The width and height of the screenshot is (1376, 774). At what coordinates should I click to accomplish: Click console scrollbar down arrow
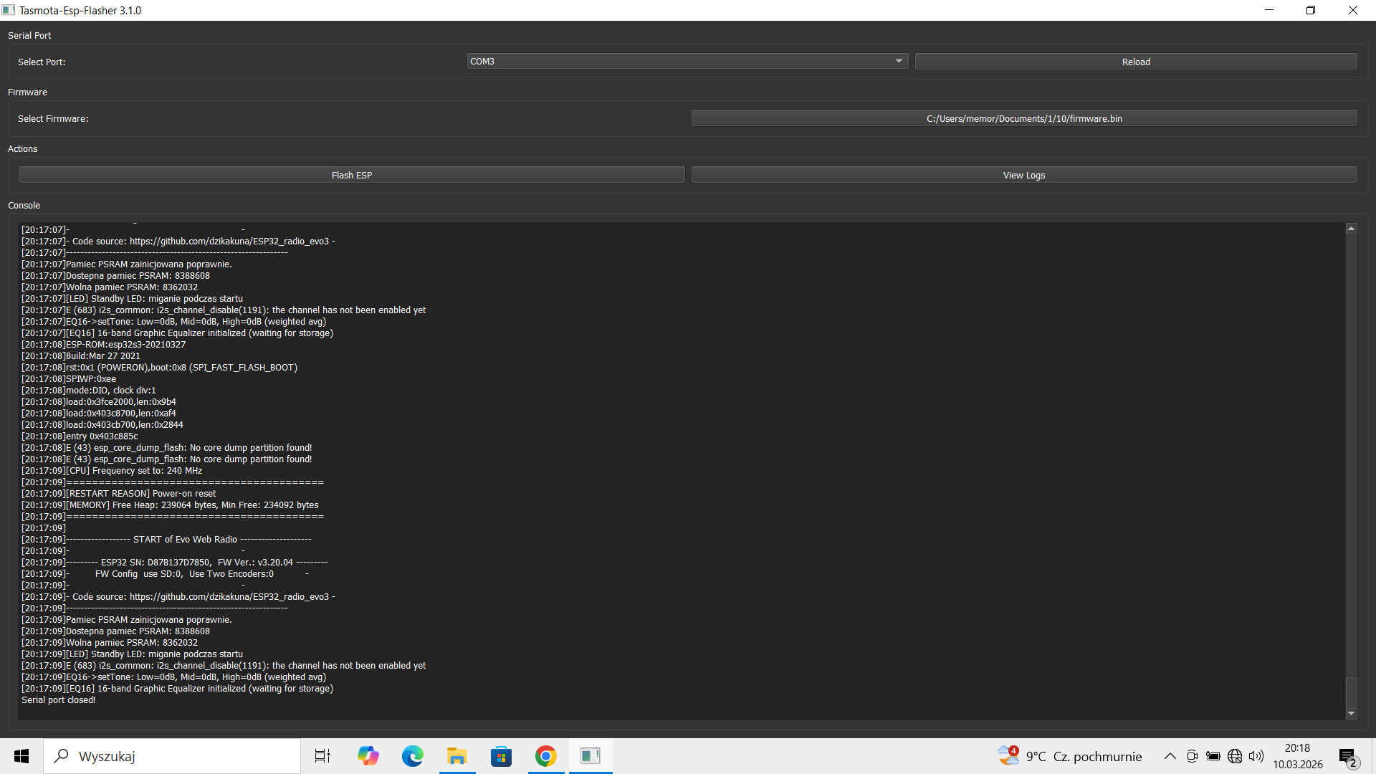[x=1351, y=713]
